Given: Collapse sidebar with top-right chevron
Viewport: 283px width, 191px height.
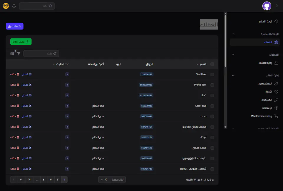Looking at the screenshot, I should click(x=277, y=6).
